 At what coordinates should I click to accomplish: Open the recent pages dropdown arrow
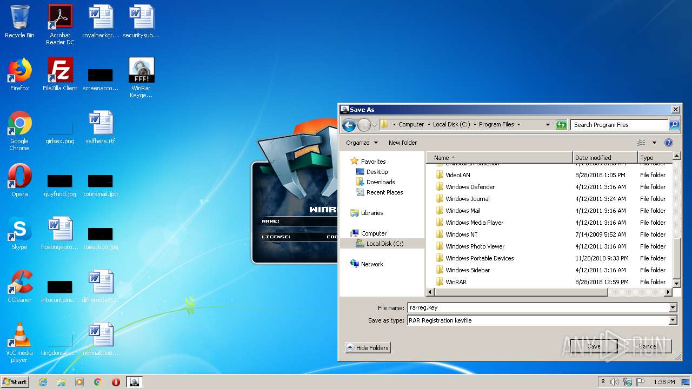click(x=374, y=125)
